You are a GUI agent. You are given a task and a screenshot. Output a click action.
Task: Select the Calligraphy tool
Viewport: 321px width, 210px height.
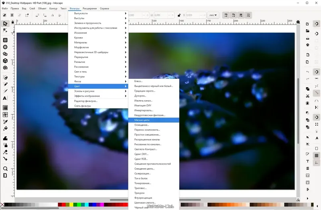pos(5,91)
